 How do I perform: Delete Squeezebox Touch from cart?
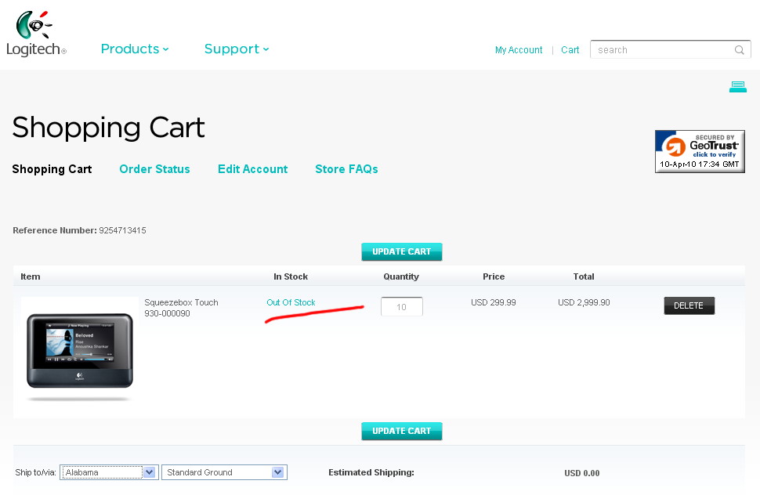point(689,305)
